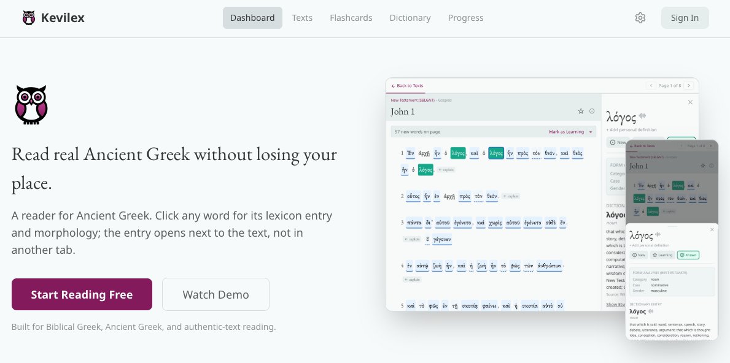Select New status in mobile sheet

point(639,255)
